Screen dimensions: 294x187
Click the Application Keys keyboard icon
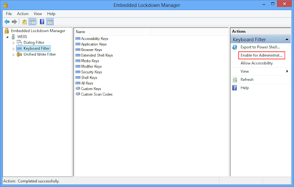coord(78,44)
